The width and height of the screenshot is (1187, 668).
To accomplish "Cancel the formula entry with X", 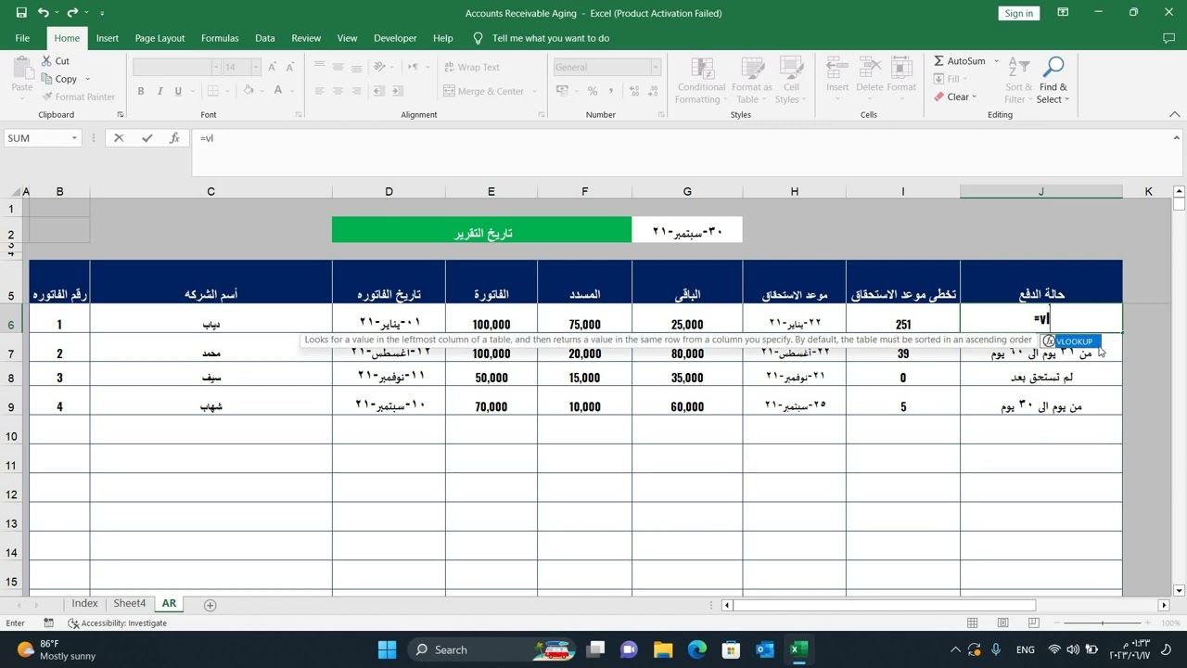I will coord(119,137).
